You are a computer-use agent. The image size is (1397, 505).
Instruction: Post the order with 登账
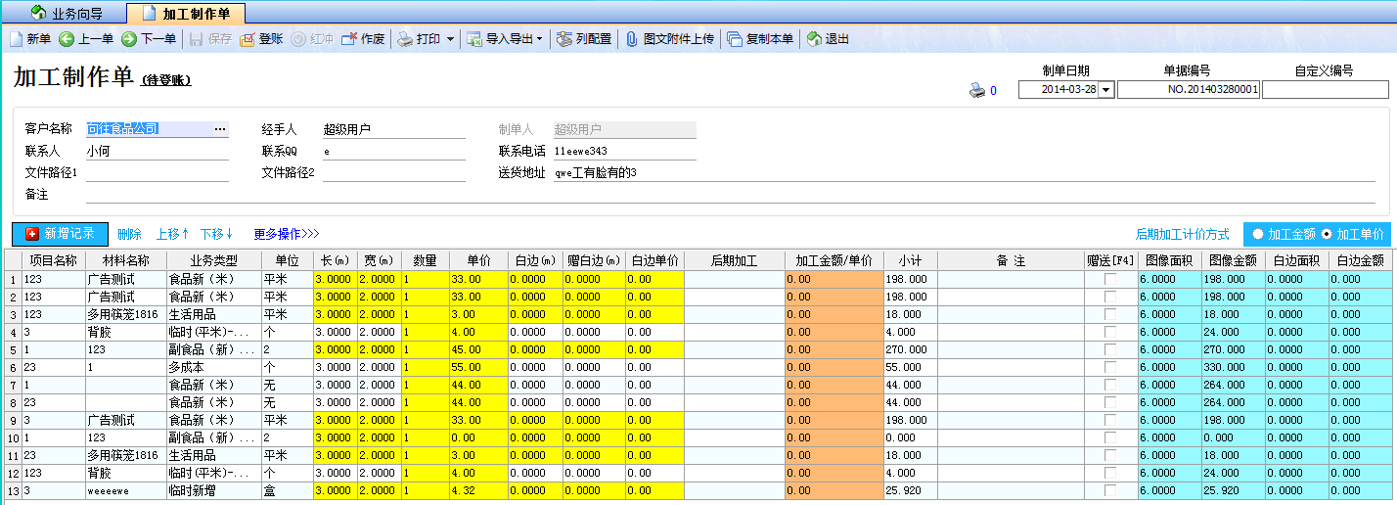(261, 39)
